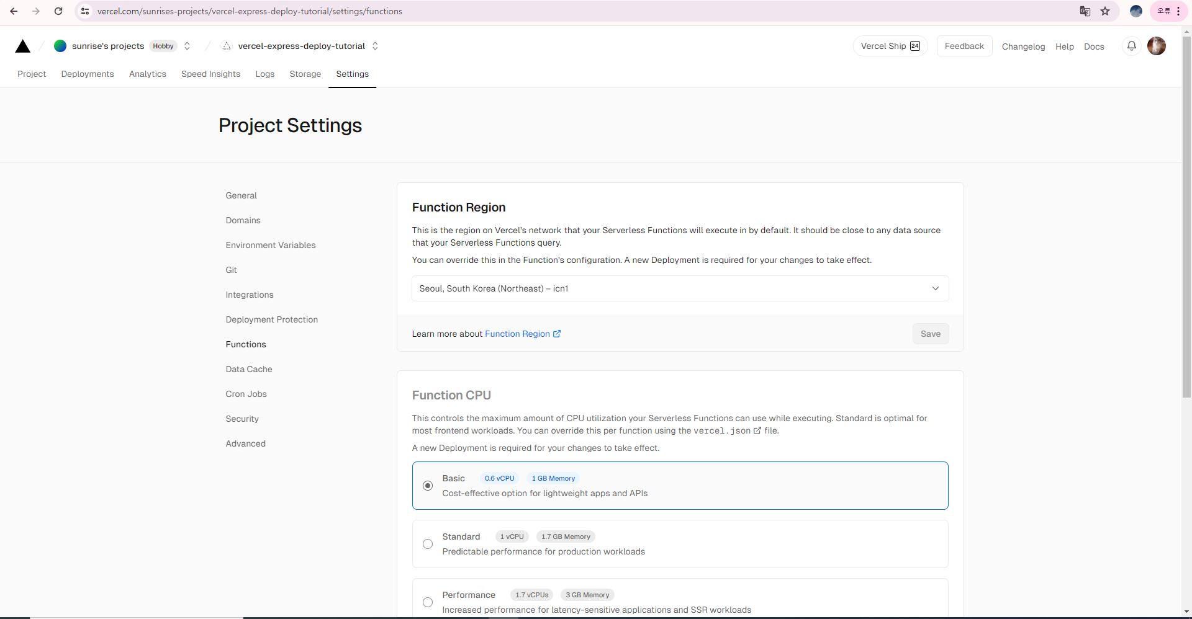Viewport: 1192px width, 619px height.
Task: Select the Performance CPU radio button
Action: (428, 602)
